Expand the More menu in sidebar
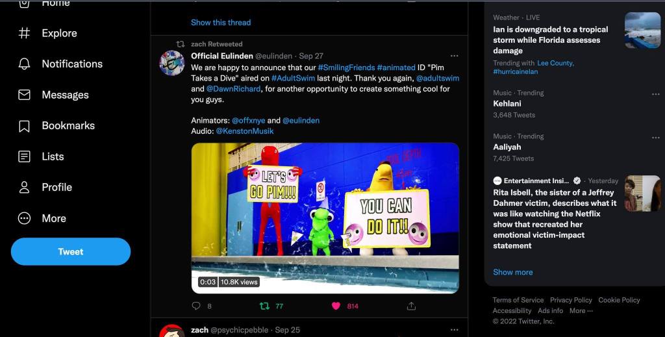Image resolution: width=665 pixels, height=337 pixels. click(24, 218)
